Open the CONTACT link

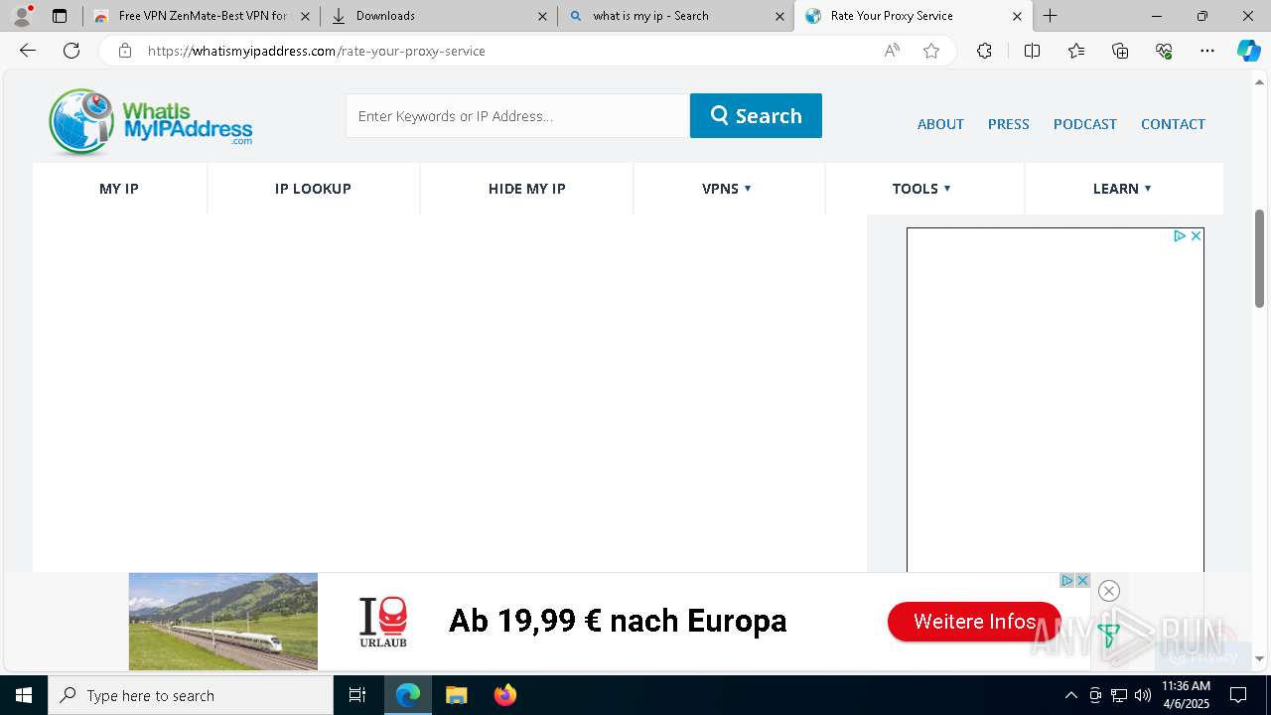pyautogui.click(x=1173, y=124)
